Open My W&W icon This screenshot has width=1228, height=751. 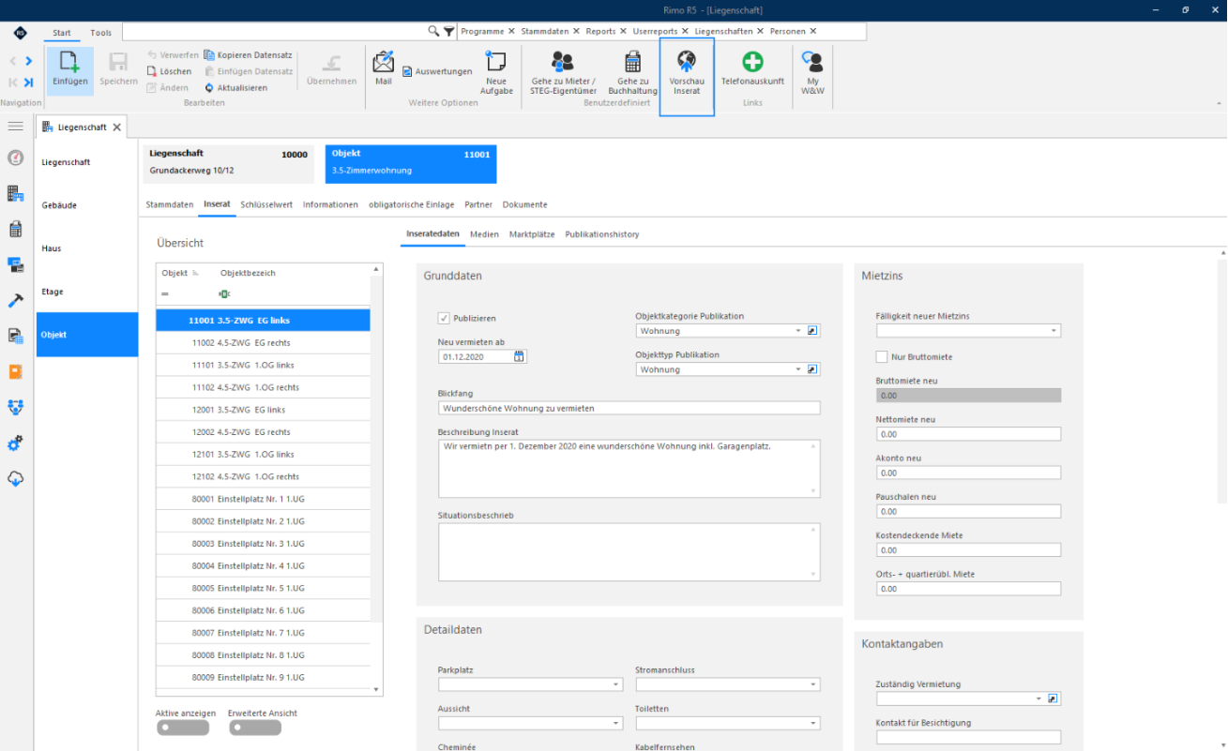click(812, 72)
